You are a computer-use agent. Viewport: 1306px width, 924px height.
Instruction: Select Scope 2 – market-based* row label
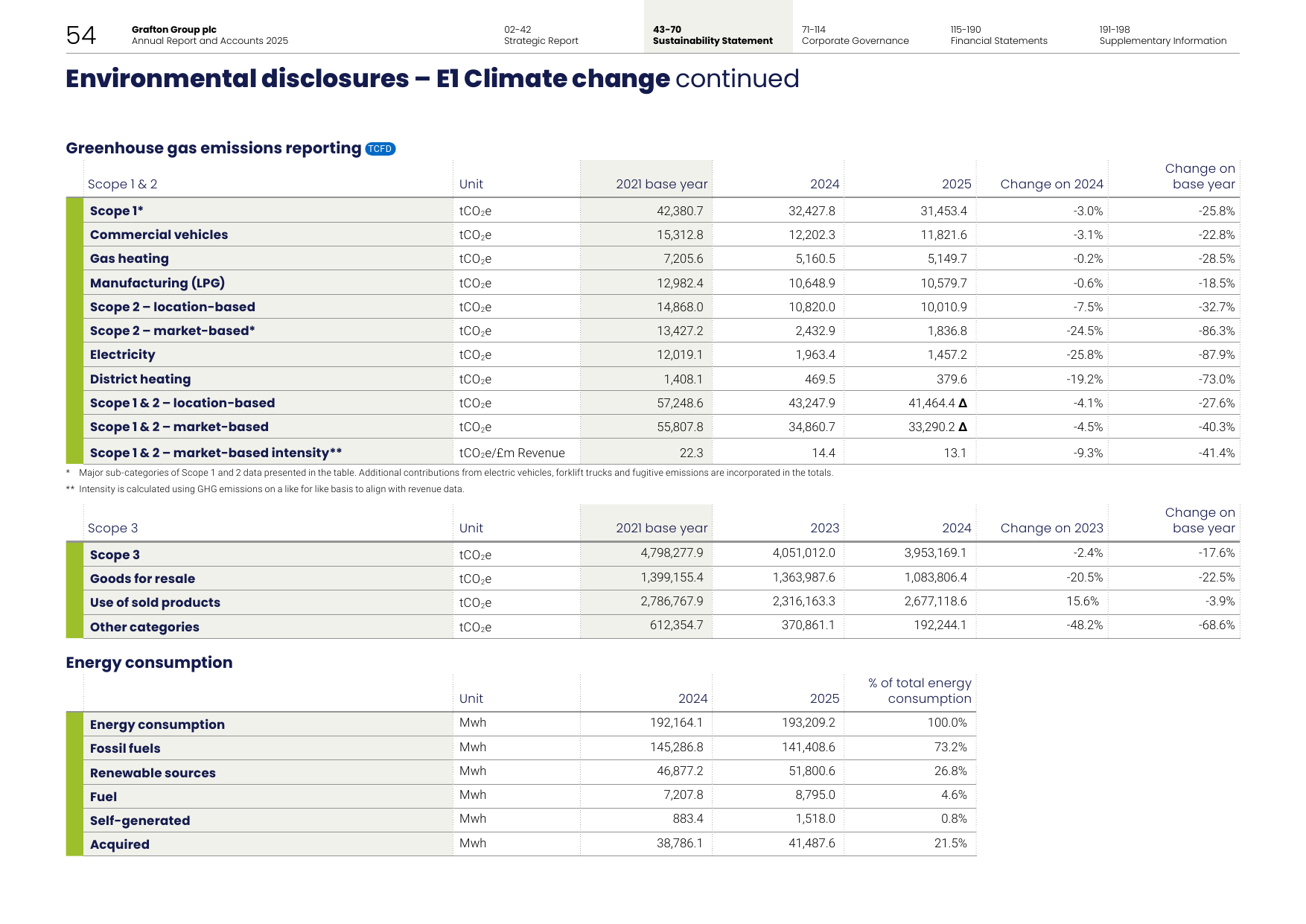pos(173,331)
